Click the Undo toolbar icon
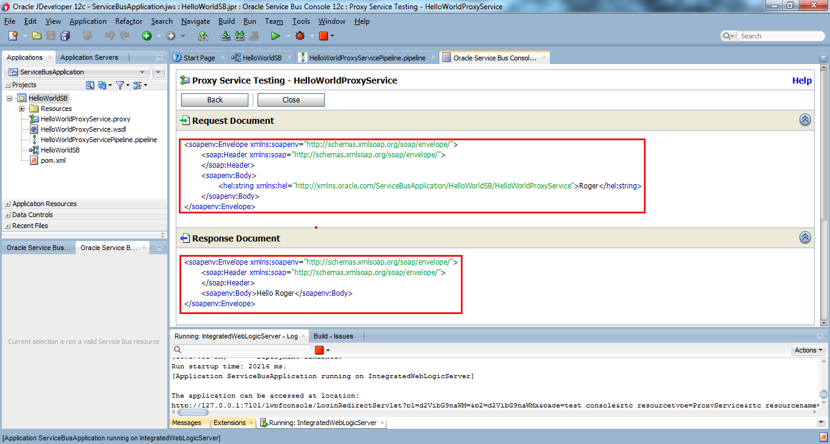This screenshot has height=444, width=830. tap(110, 36)
